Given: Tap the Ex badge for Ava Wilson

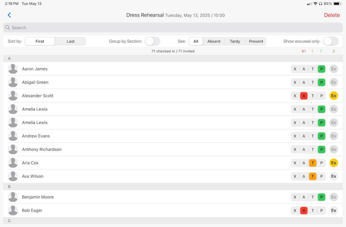Looking at the screenshot, I should click(333, 177).
